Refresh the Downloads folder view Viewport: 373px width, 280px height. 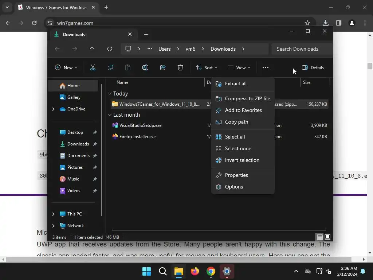tap(109, 49)
